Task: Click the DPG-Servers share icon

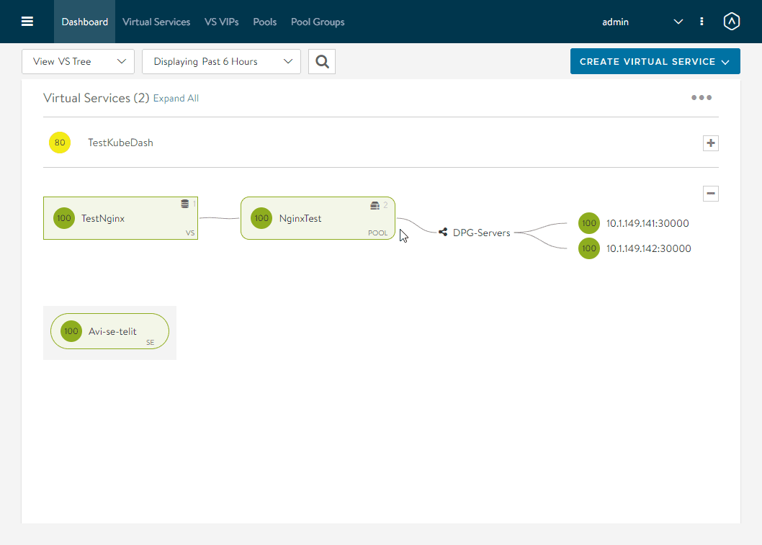Action: 443,233
